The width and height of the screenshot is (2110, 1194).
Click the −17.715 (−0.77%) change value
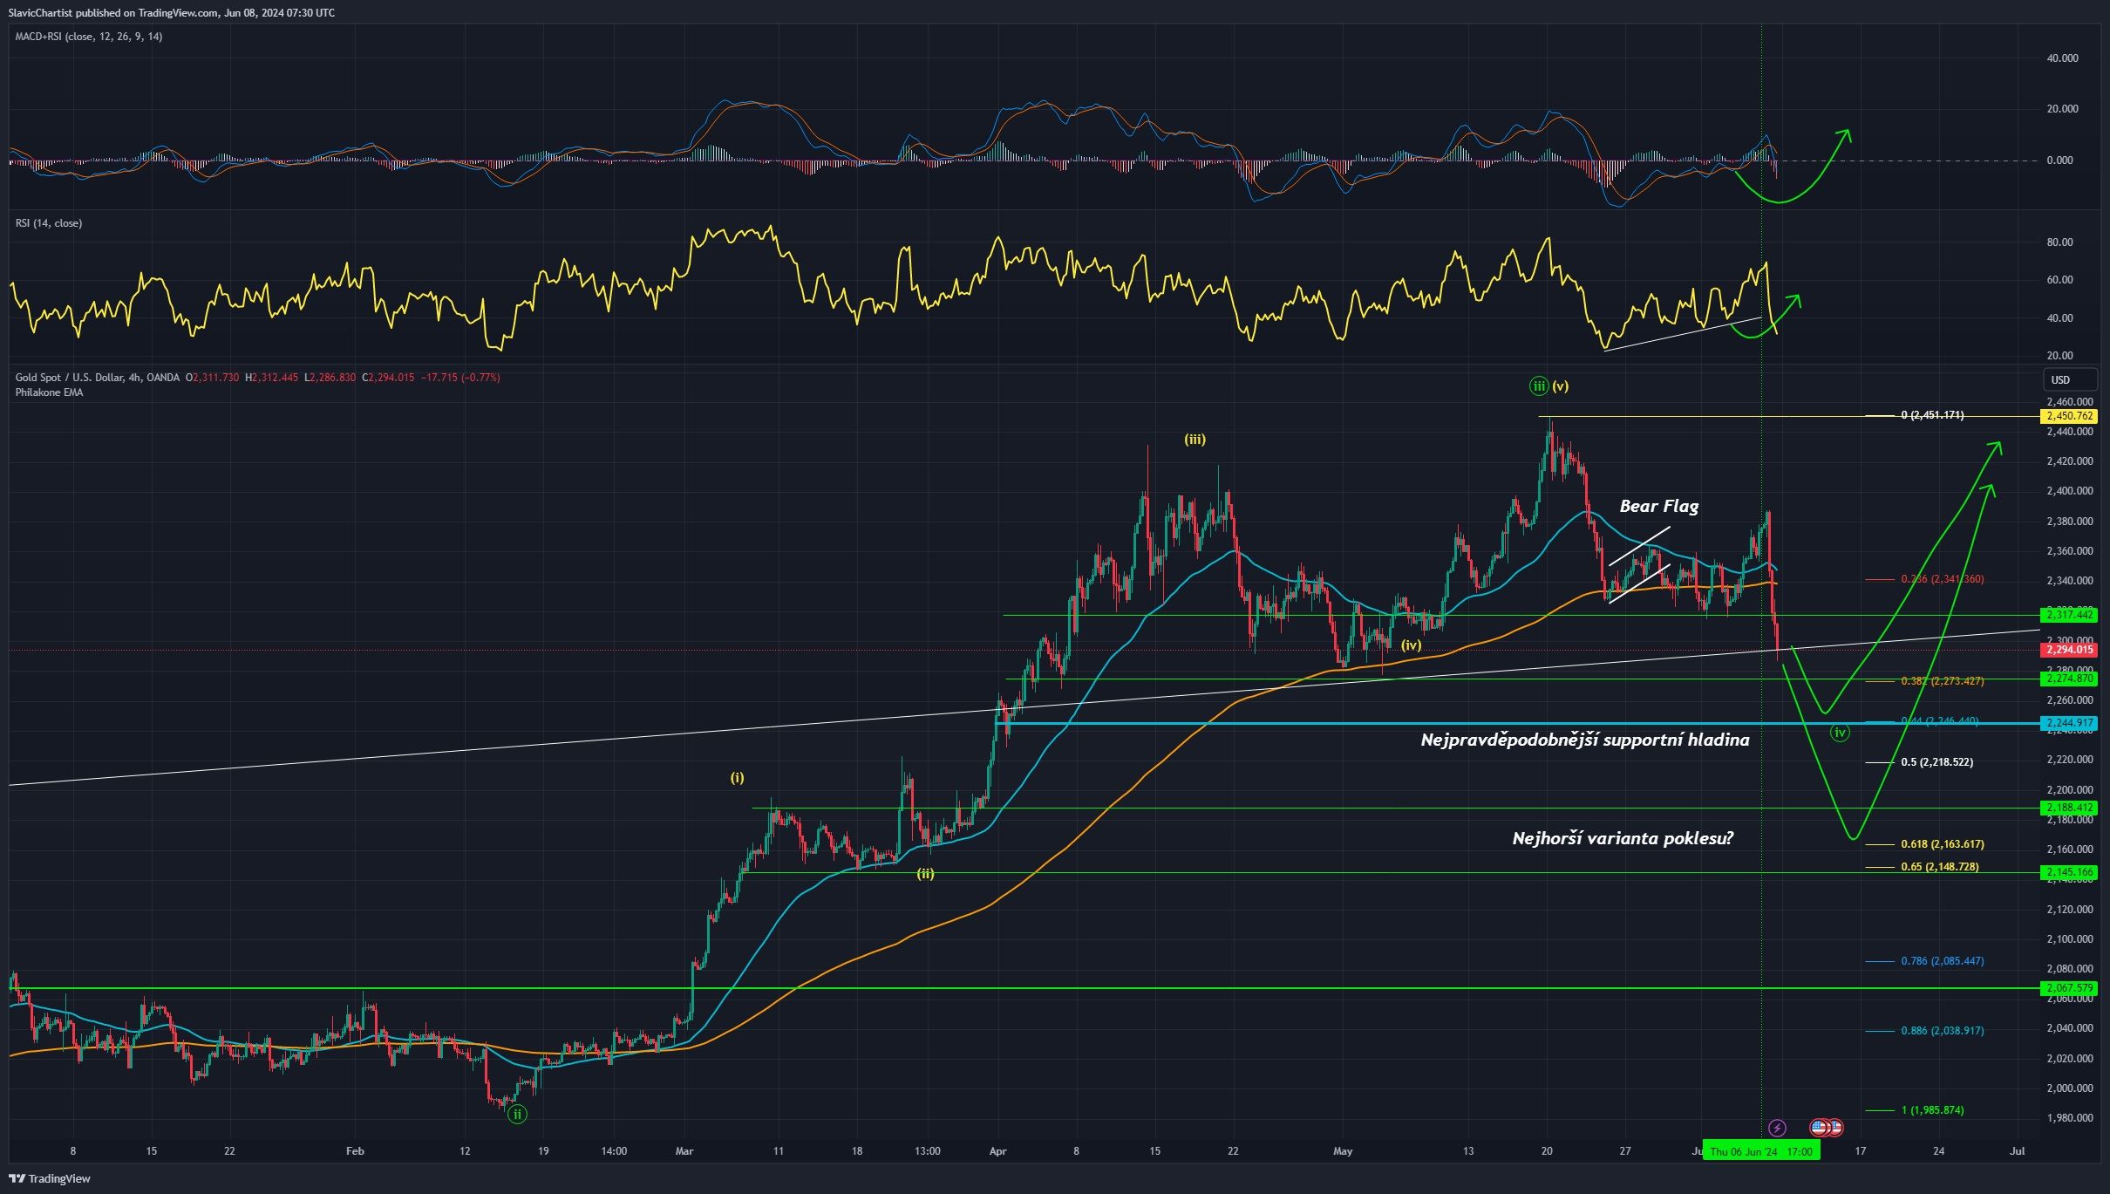[x=460, y=378]
